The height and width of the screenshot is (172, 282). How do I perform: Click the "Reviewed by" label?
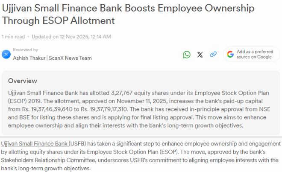tap(25, 50)
